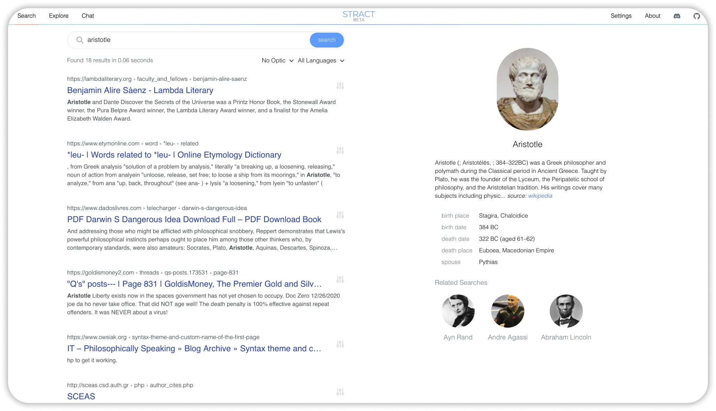The height and width of the screenshot is (411, 716).
Task: Click the adjust icon next to the GoldisMoney result
Action: (340, 280)
